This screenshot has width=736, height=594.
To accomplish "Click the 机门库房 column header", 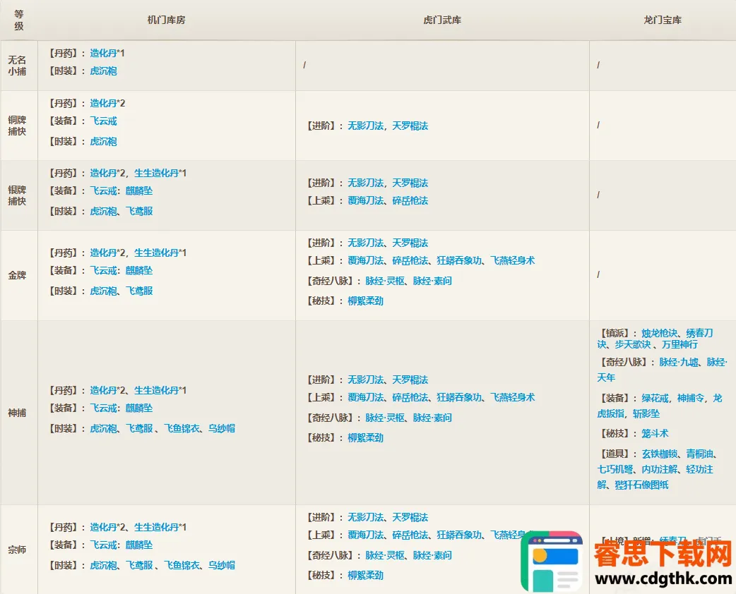I will click(x=166, y=20).
